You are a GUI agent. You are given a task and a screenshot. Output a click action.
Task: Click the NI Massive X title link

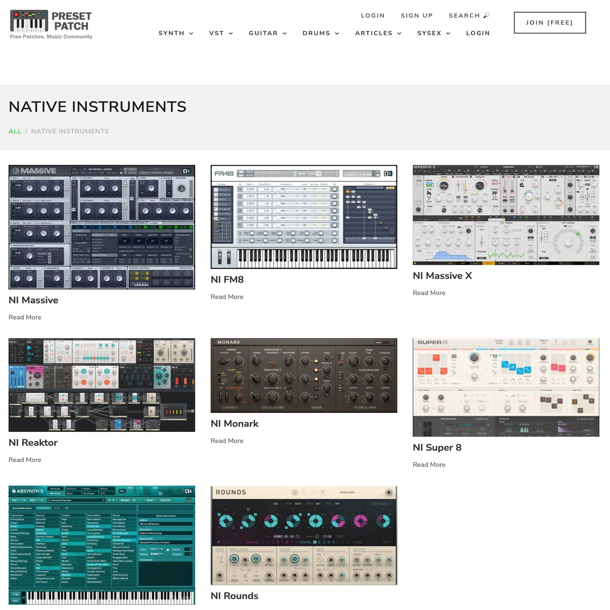(x=442, y=276)
